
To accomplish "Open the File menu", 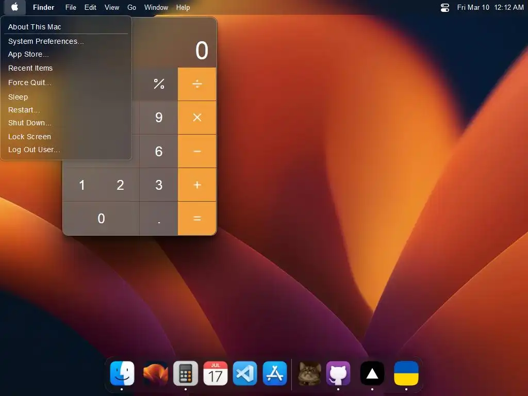I will (x=71, y=7).
